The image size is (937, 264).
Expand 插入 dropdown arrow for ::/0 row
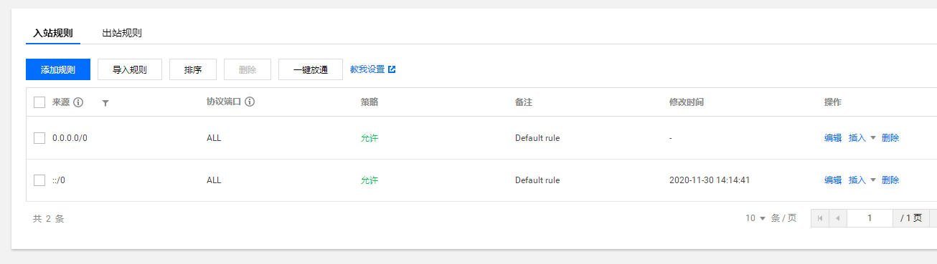873,180
